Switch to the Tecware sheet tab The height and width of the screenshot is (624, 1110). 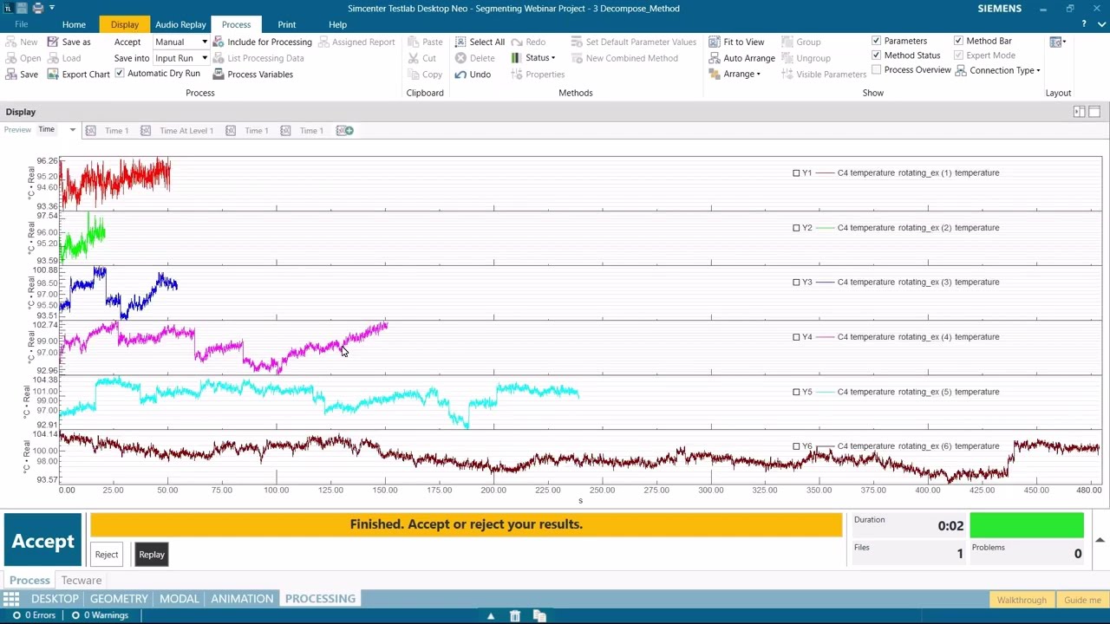pyautogui.click(x=82, y=581)
